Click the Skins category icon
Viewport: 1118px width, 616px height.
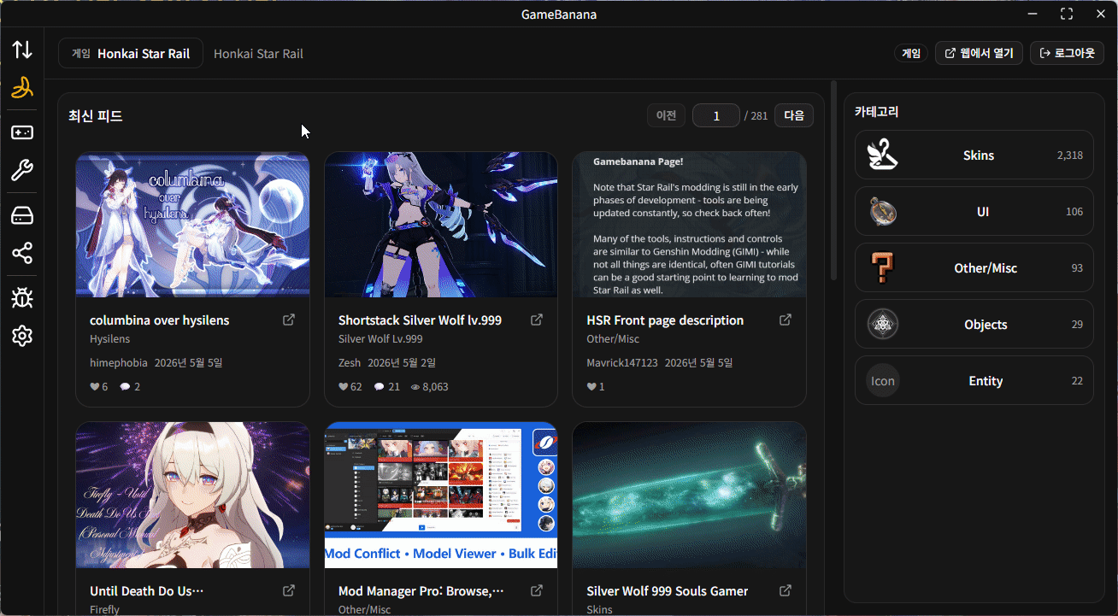click(x=883, y=155)
